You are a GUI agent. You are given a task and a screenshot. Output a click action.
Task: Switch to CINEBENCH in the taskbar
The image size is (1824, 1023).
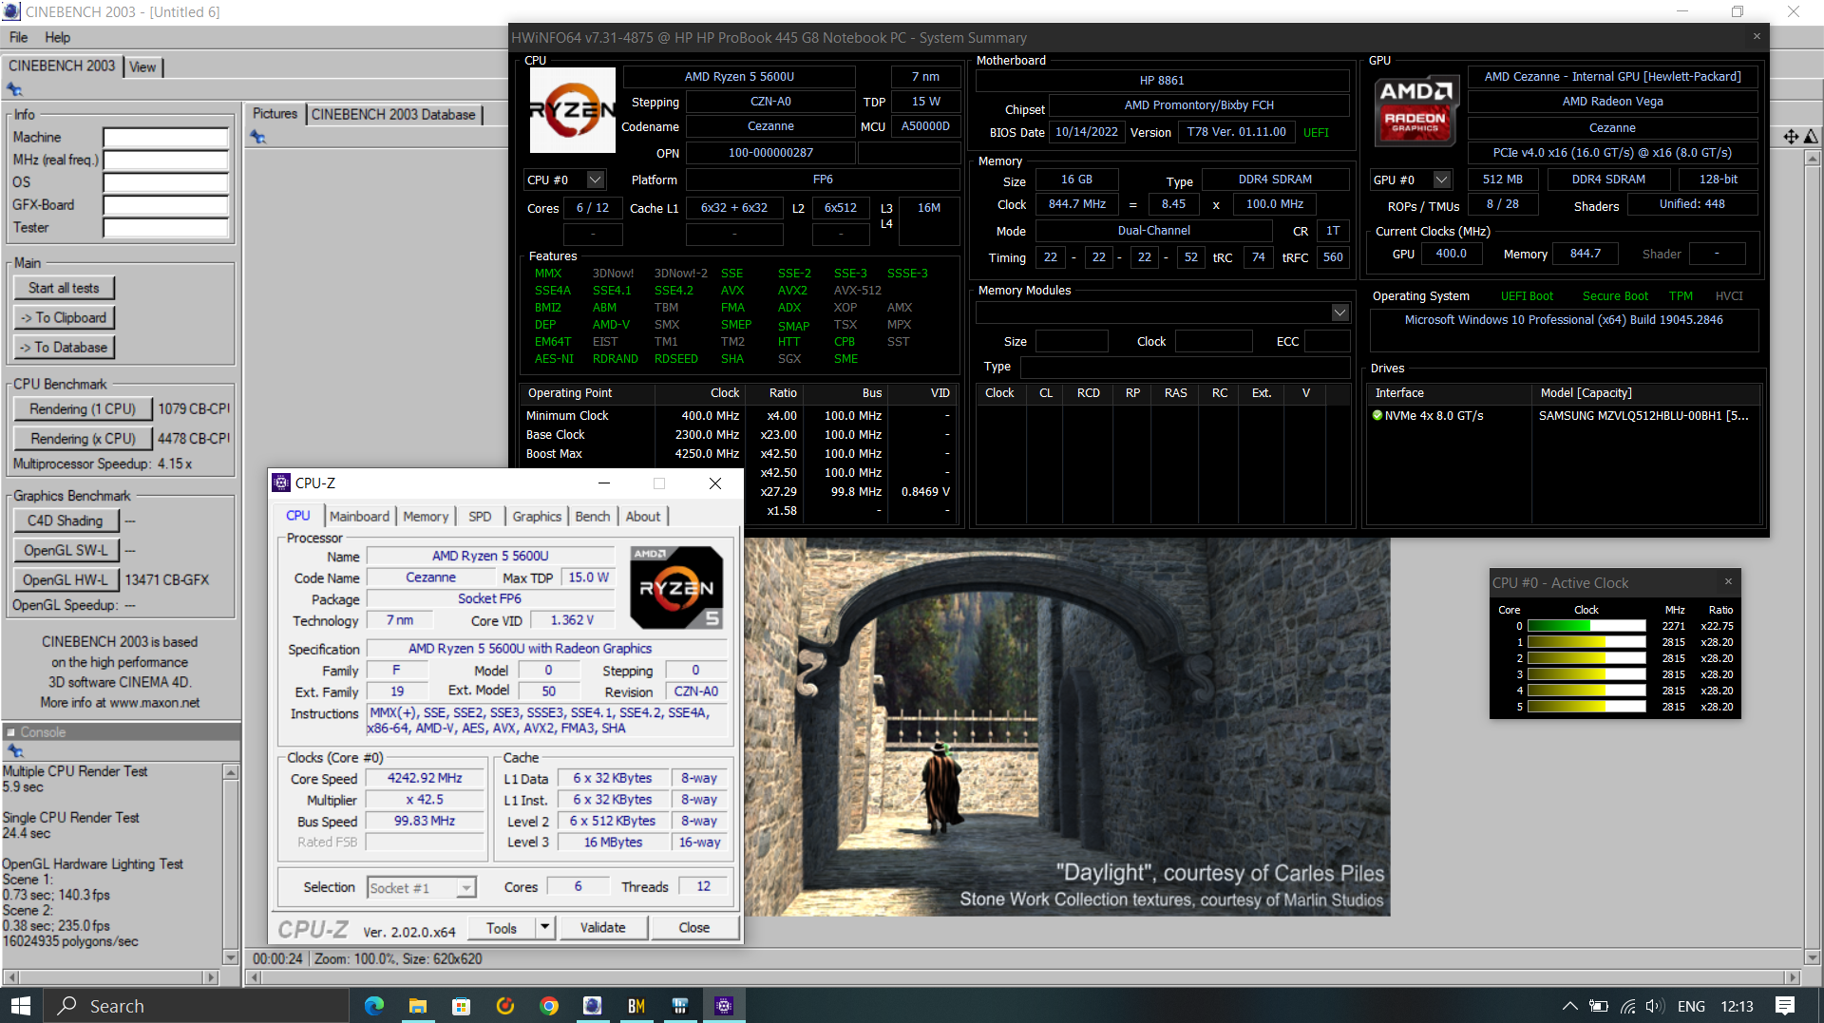pyautogui.click(x=593, y=1006)
